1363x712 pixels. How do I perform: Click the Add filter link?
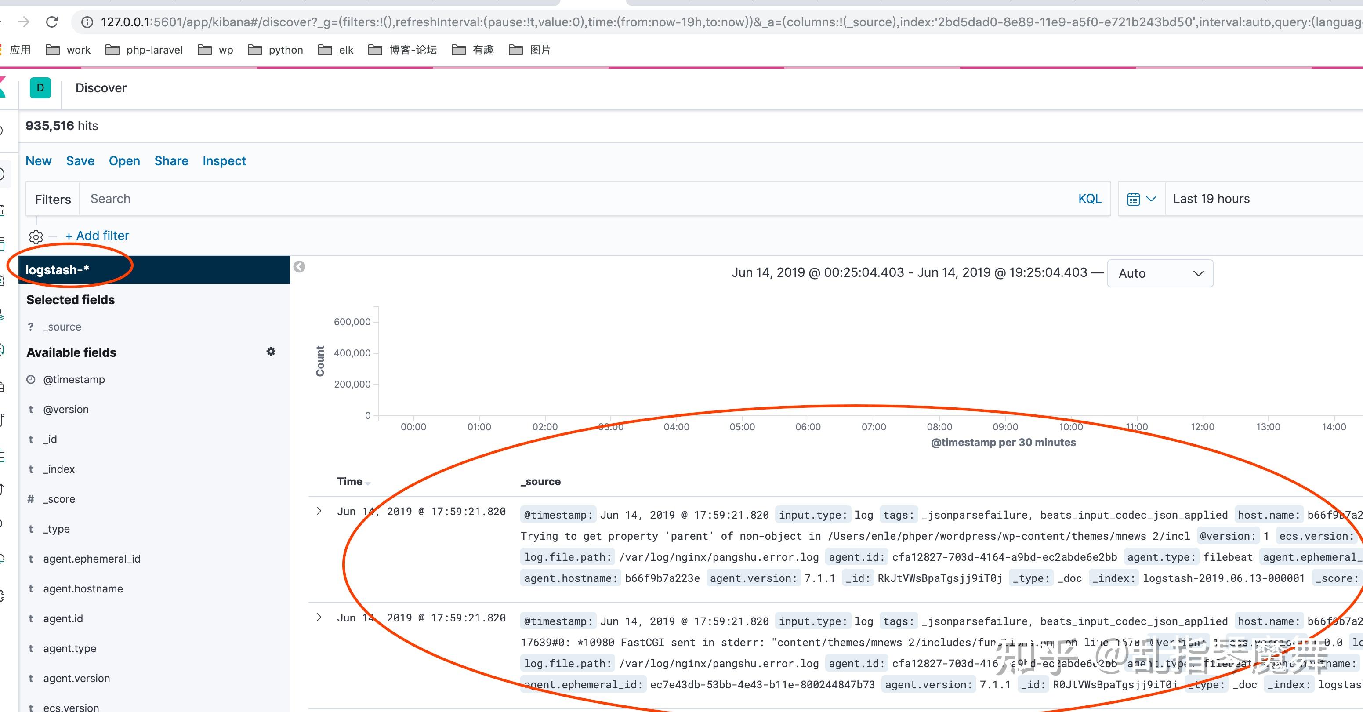[x=98, y=236]
